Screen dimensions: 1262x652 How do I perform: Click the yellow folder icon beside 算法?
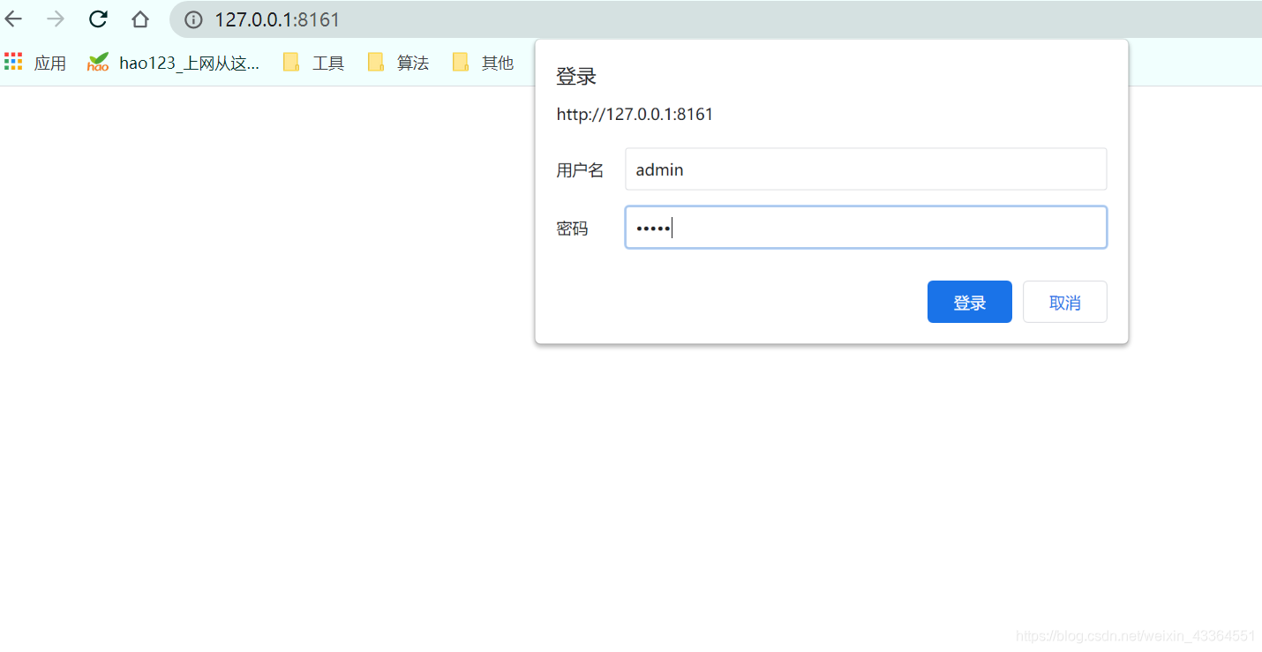pyautogui.click(x=375, y=61)
